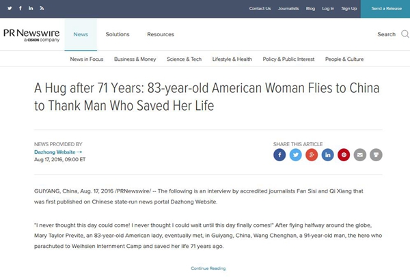Open the Facebook icon in top bar
This screenshot has width=410, height=278.
(x=20, y=8)
